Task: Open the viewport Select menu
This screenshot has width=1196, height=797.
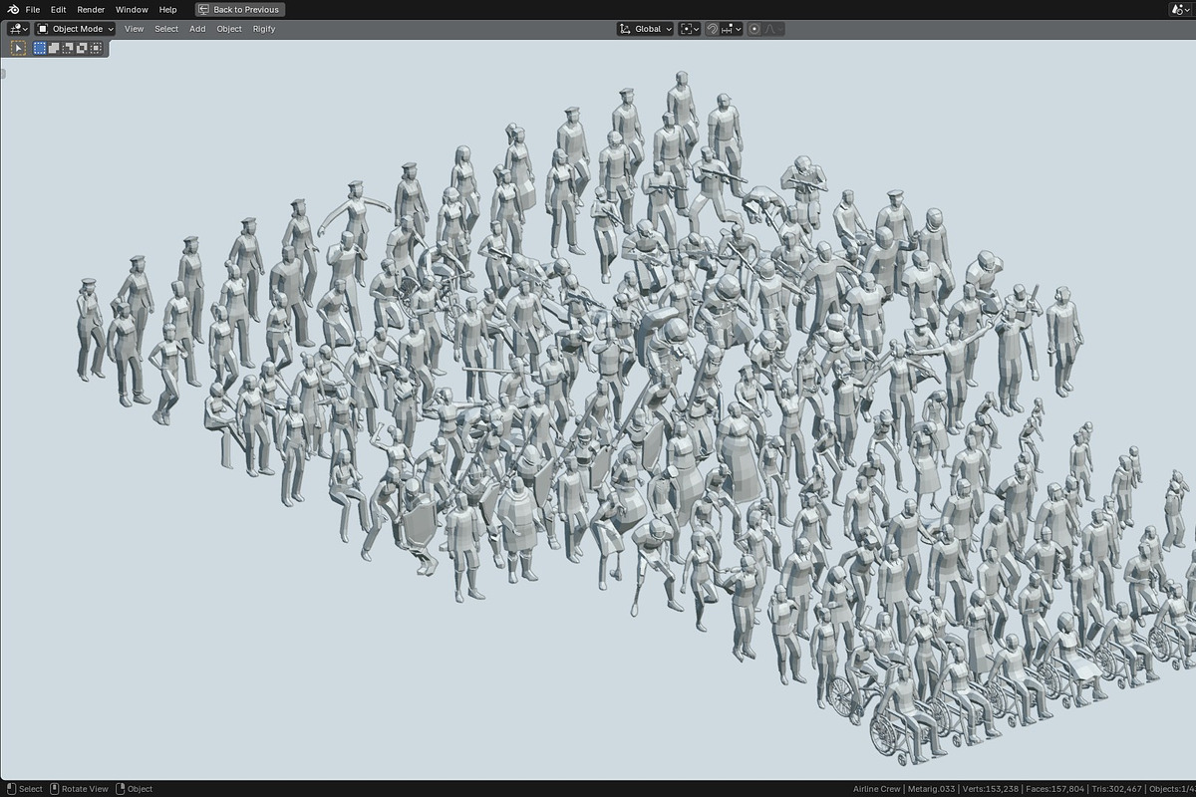Action: click(166, 29)
